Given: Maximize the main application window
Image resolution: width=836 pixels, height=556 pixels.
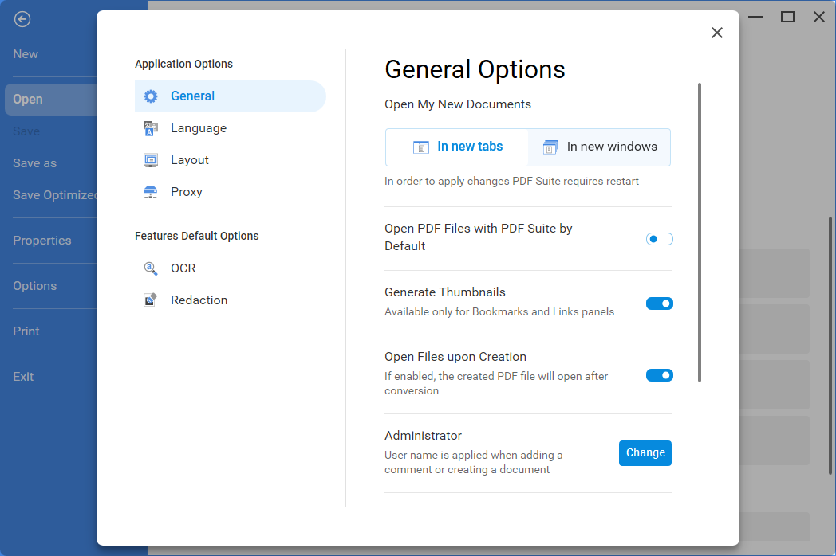Looking at the screenshot, I should pos(787,17).
